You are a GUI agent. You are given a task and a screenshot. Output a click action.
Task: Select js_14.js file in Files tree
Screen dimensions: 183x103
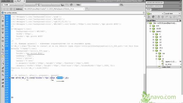[168, 64]
